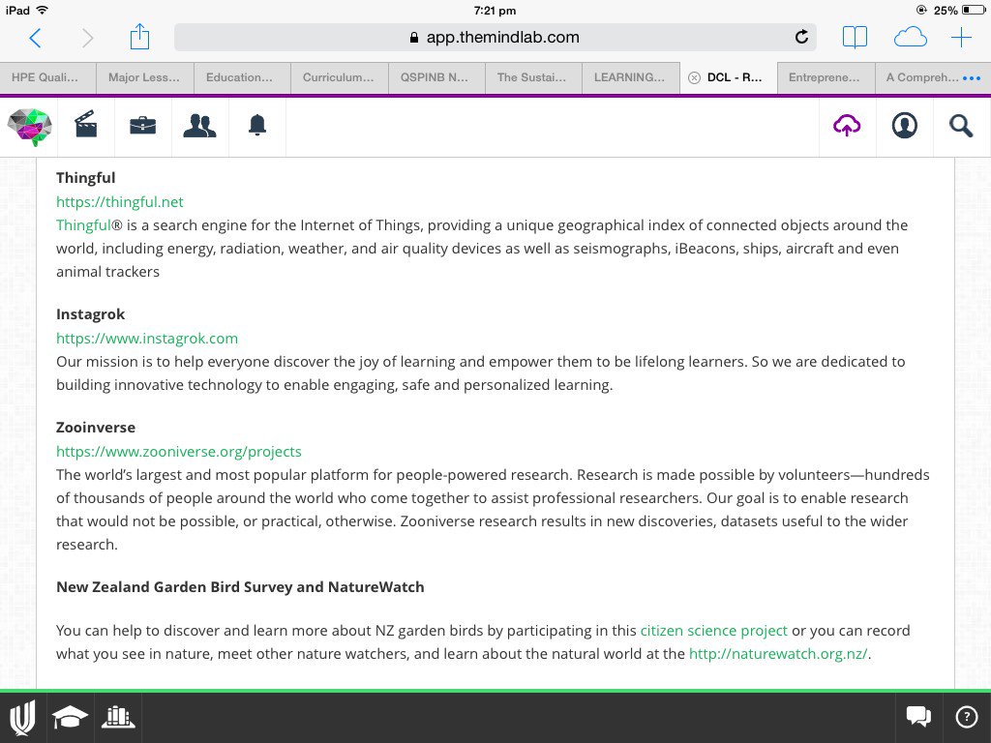Click the Unitec shield icon
Image resolution: width=991 pixels, height=743 pixels.
(x=21, y=717)
